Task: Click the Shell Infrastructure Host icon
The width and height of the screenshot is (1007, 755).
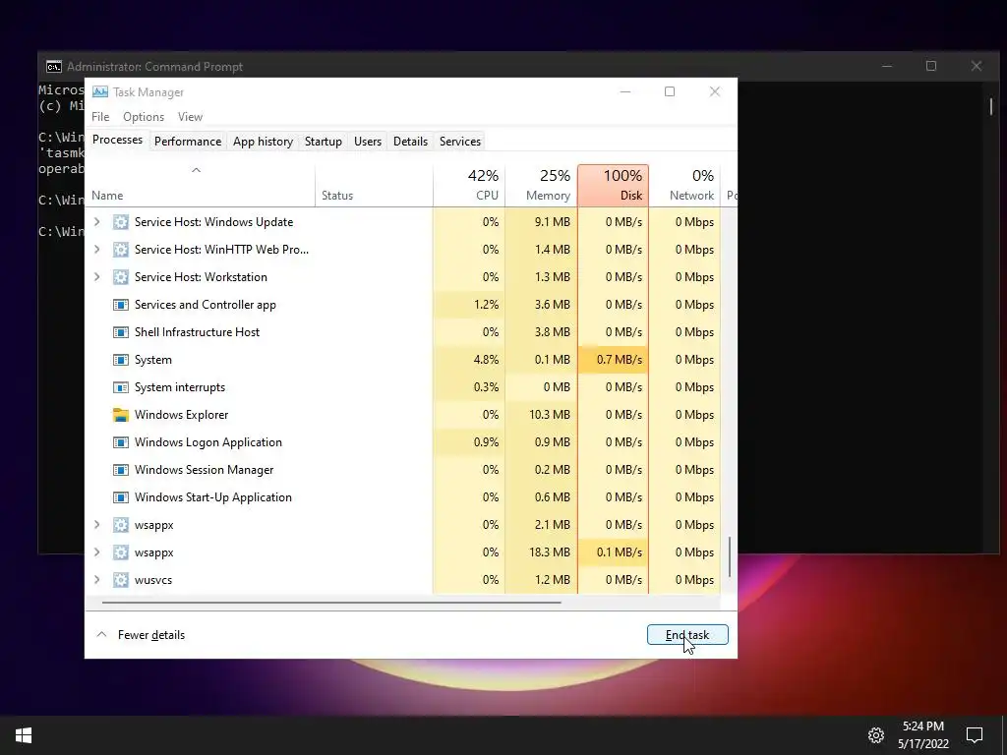Action: click(x=121, y=332)
